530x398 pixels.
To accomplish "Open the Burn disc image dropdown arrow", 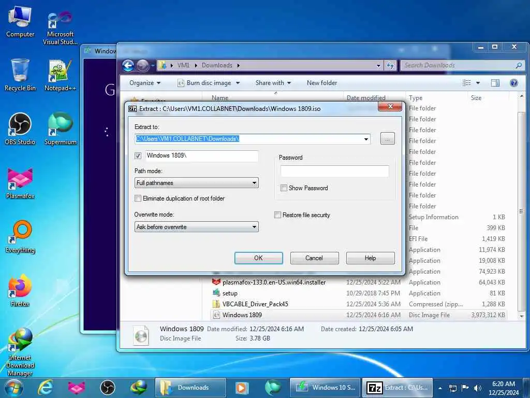I will [x=238, y=83].
